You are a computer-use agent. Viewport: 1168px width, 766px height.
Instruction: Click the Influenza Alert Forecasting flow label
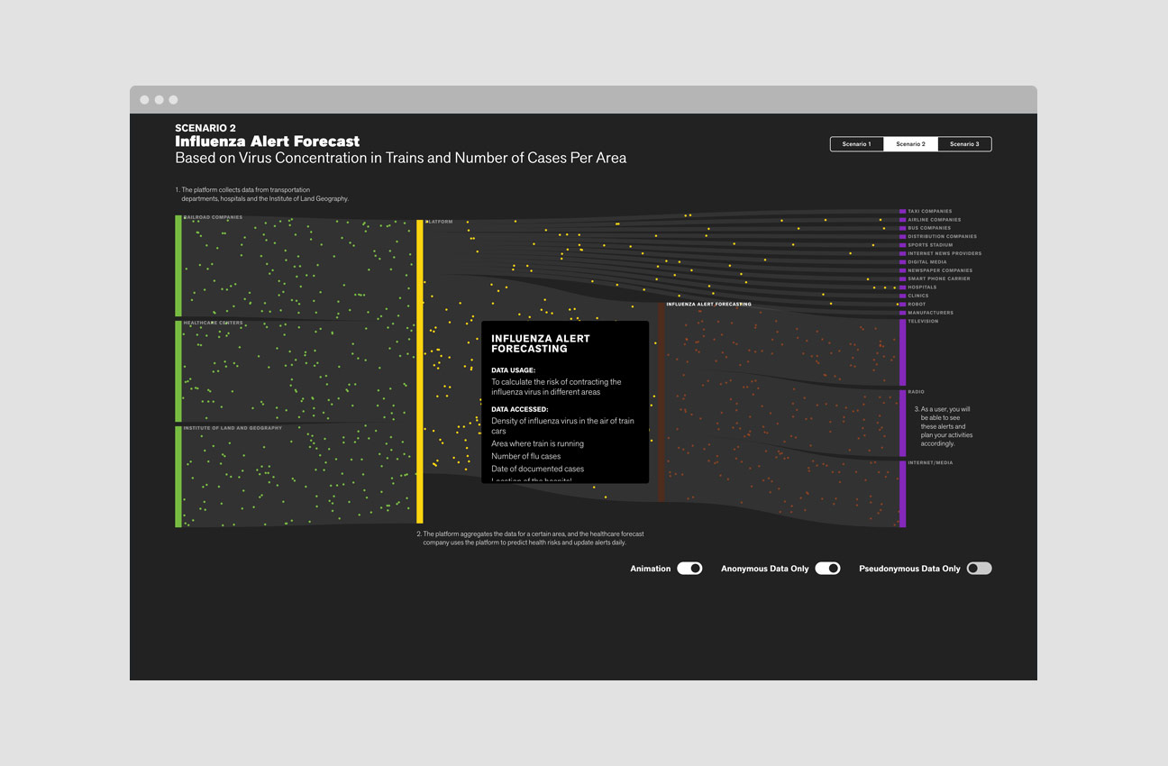click(709, 305)
